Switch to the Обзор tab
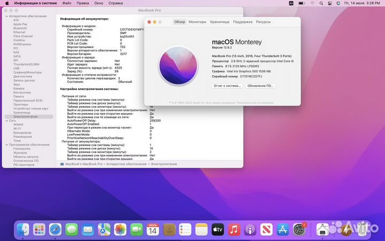This screenshot has width=385, height=241. click(x=180, y=22)
